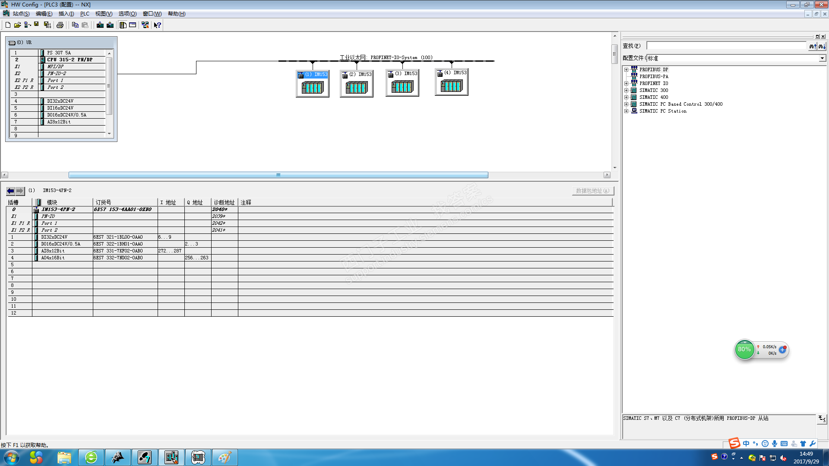The width and height of the screenshot is (829, 466).
Task: Click the New station toolbar icon
Action: 8,25
